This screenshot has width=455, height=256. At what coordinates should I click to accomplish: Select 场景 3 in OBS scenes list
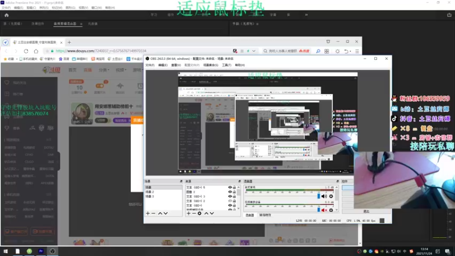click(163, 196)
